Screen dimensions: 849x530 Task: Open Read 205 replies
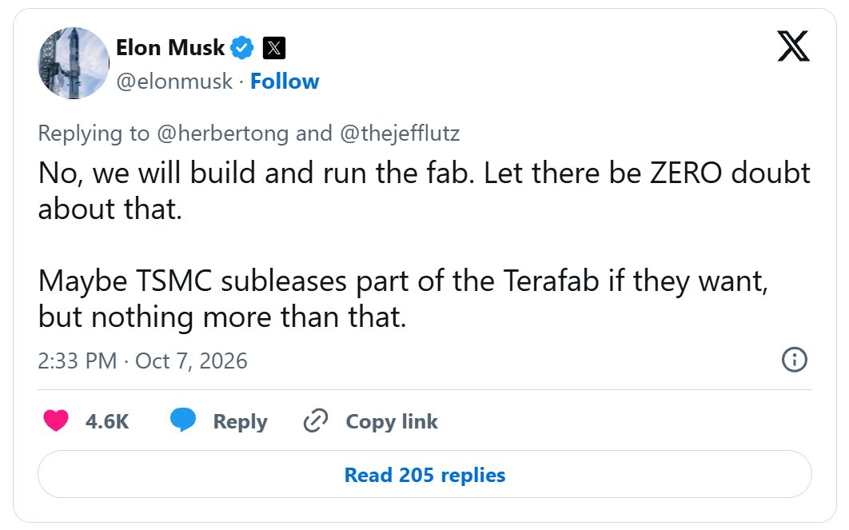(424, 474)
